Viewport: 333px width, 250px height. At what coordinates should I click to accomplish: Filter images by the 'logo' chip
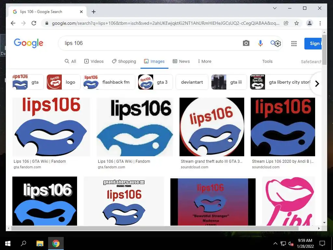click(63, 82)
